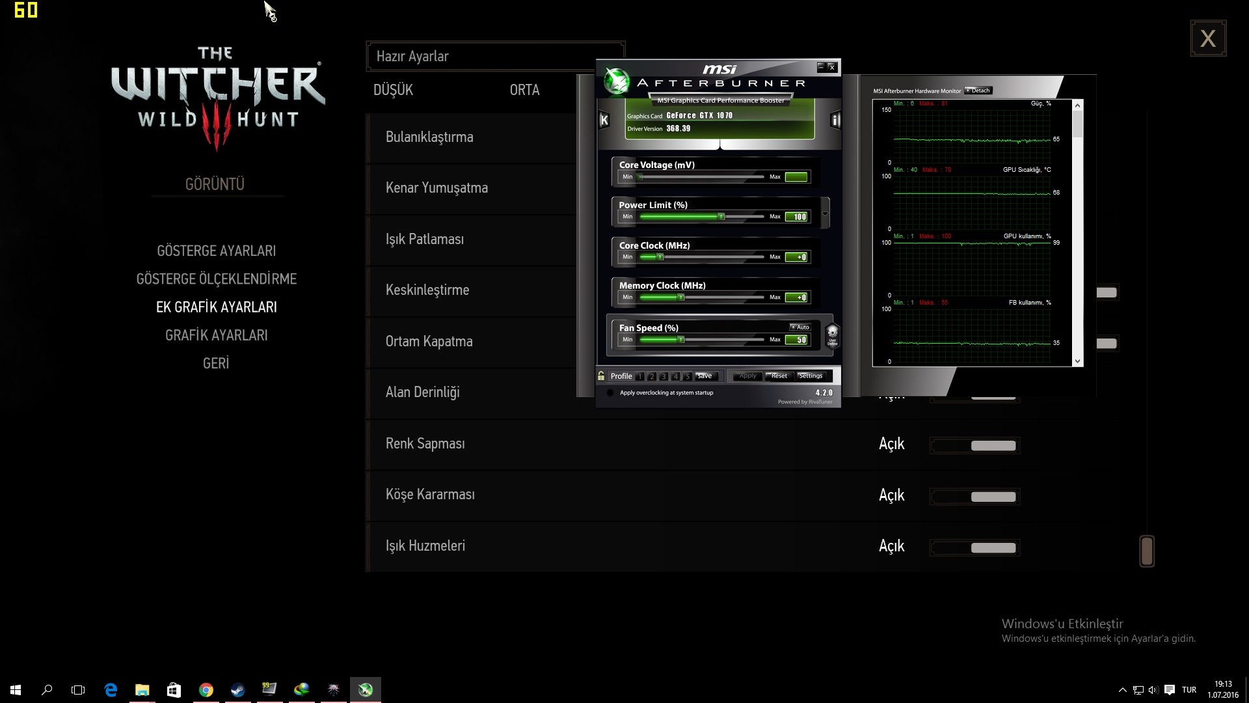1249x703 pixels.
Task: Save the Afterburner profile
Action: [705, 376]
